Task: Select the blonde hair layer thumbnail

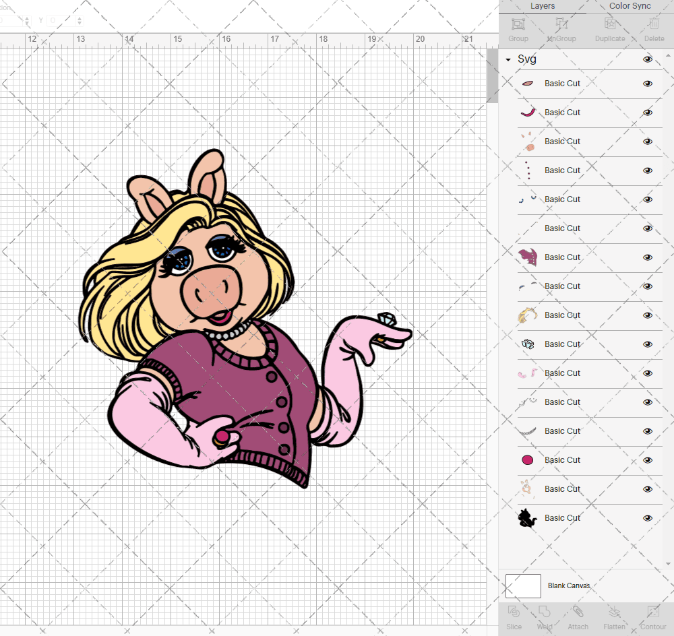Action: pos(528,315)
